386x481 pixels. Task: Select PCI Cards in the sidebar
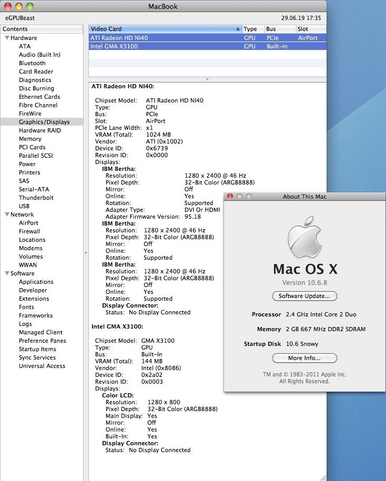tap(32, 147)
